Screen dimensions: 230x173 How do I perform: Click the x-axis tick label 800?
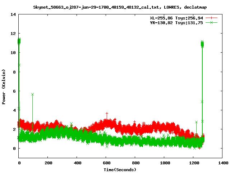[136, 163]
